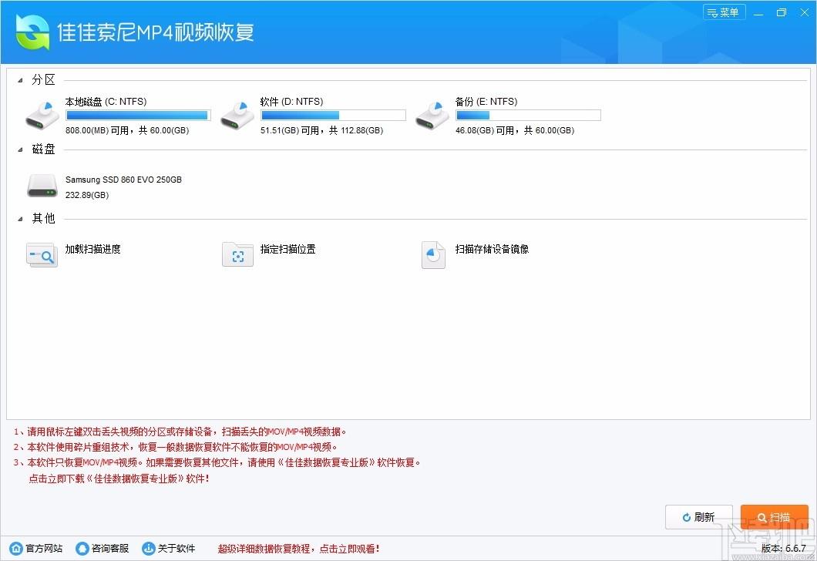The width and height of the screenshot is (817, 561).
Task: Click the app logo icon in title bar
Action: (32, 32)
